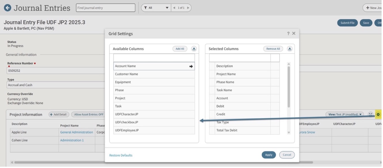Click the expand grid icon beside the gear
Screen dimensions: 383x168
click(x=371, y=114)
